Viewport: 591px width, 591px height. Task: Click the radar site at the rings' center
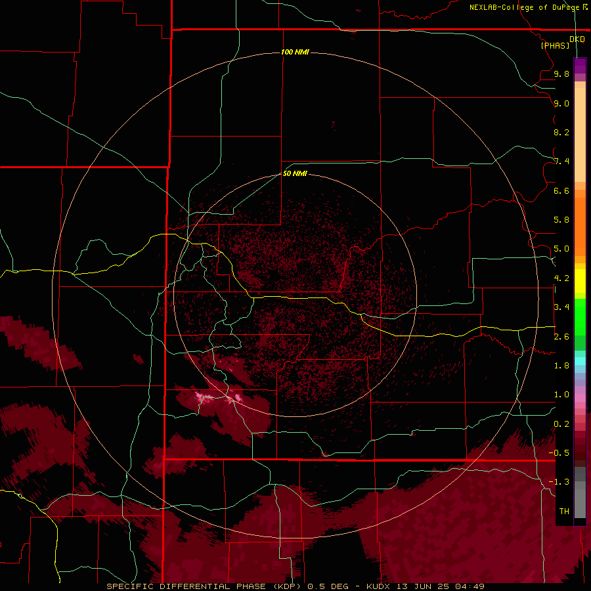tap(295, 295)
